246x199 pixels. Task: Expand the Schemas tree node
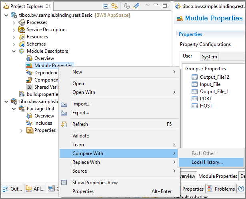(14, 44)
